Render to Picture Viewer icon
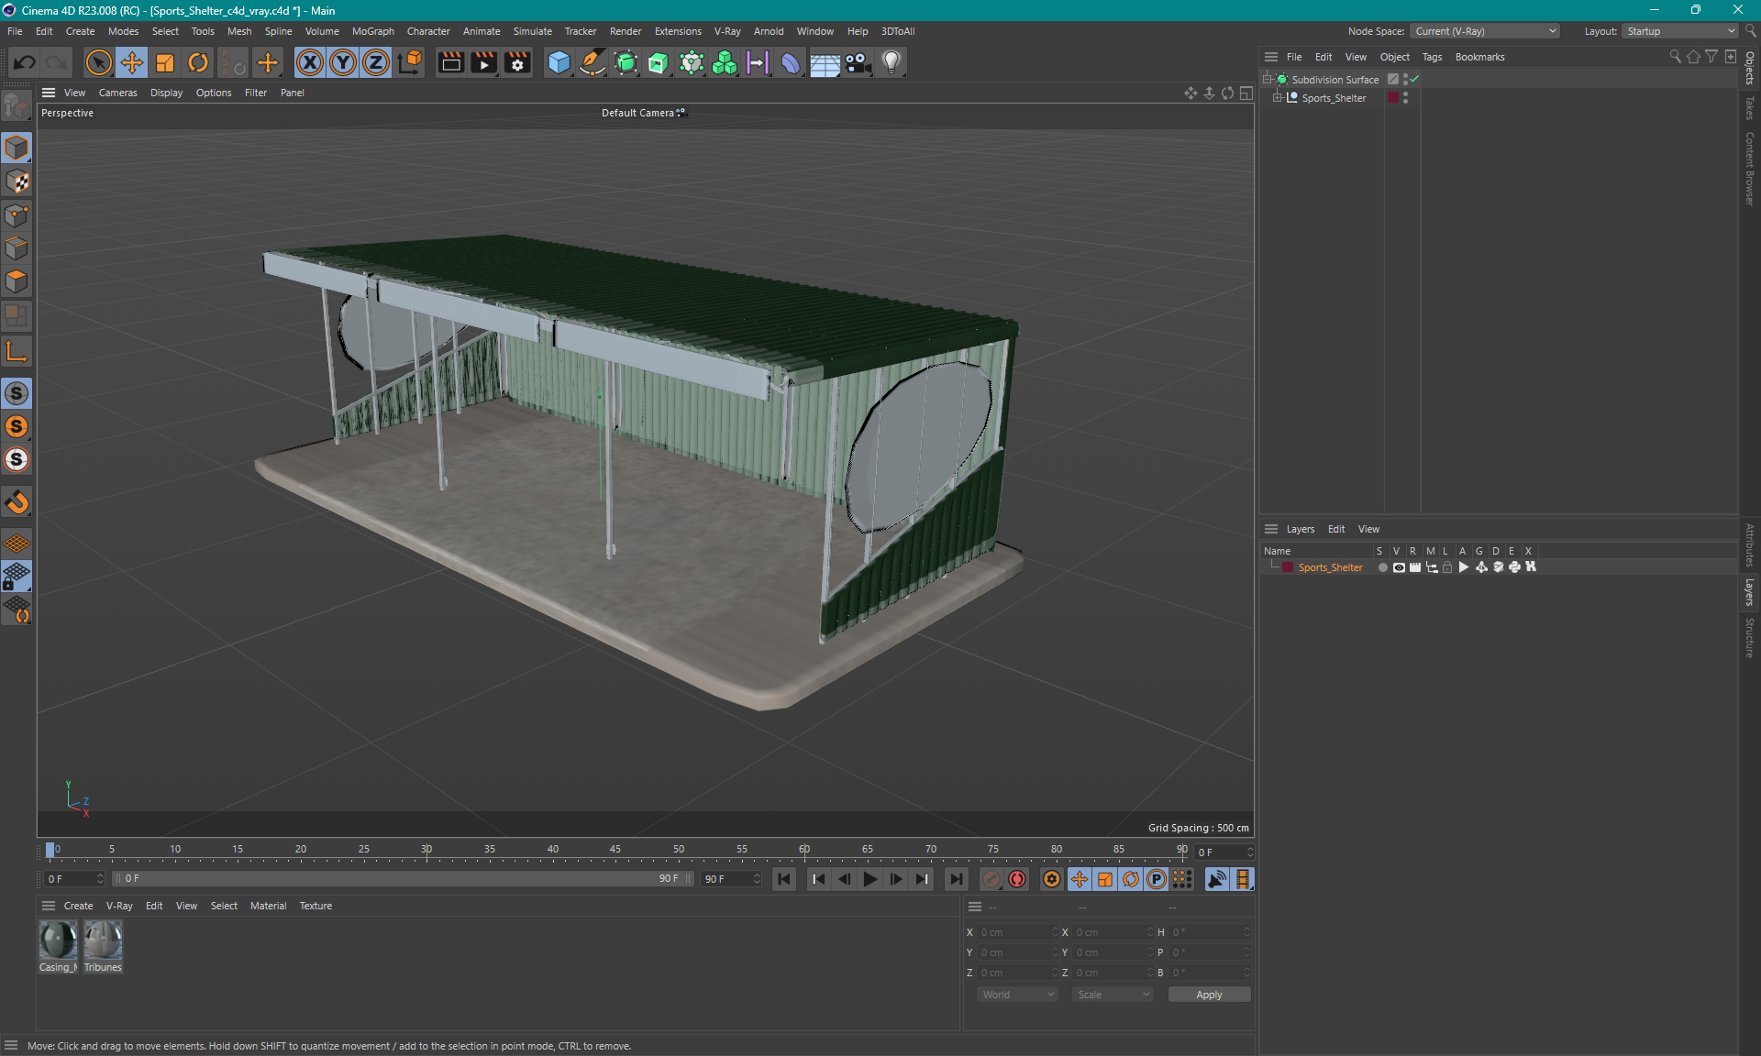 click(x=483, y=62)
